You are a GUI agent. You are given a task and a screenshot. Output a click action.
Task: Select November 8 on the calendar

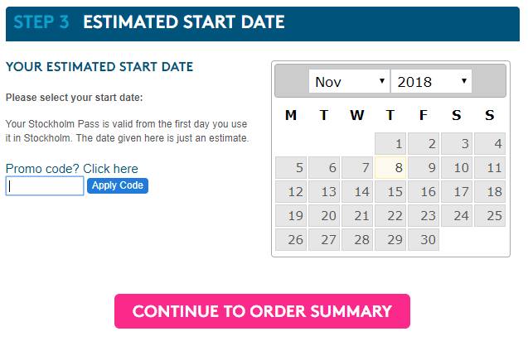[x=390, y=169]
